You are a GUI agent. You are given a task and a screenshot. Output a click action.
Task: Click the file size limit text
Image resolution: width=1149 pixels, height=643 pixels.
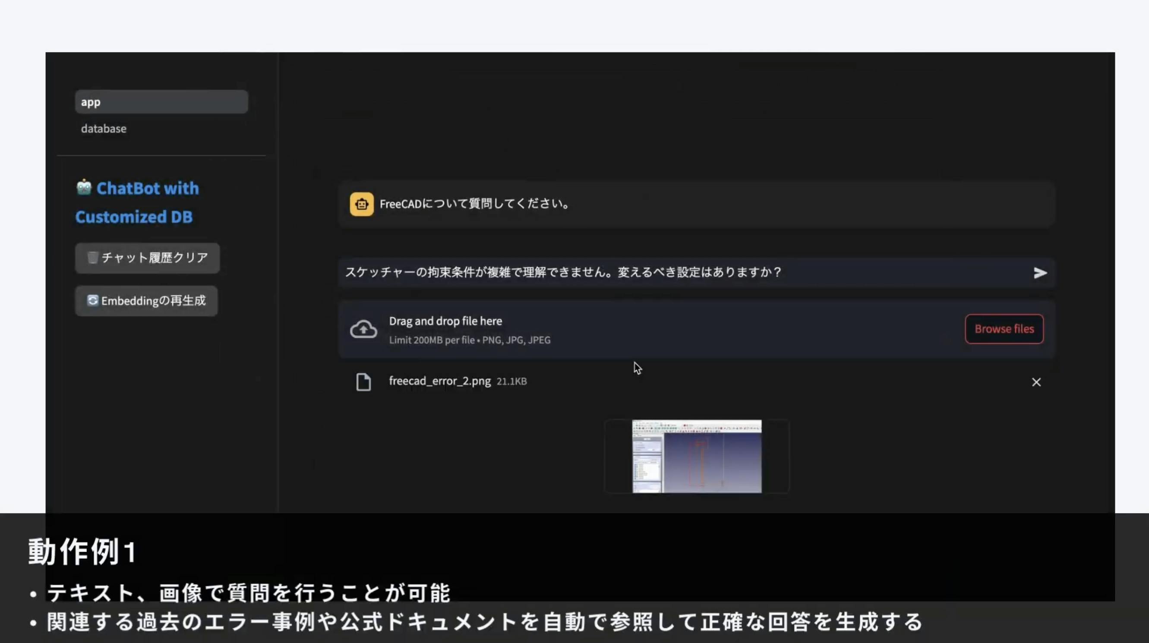[x=469, y=340]
